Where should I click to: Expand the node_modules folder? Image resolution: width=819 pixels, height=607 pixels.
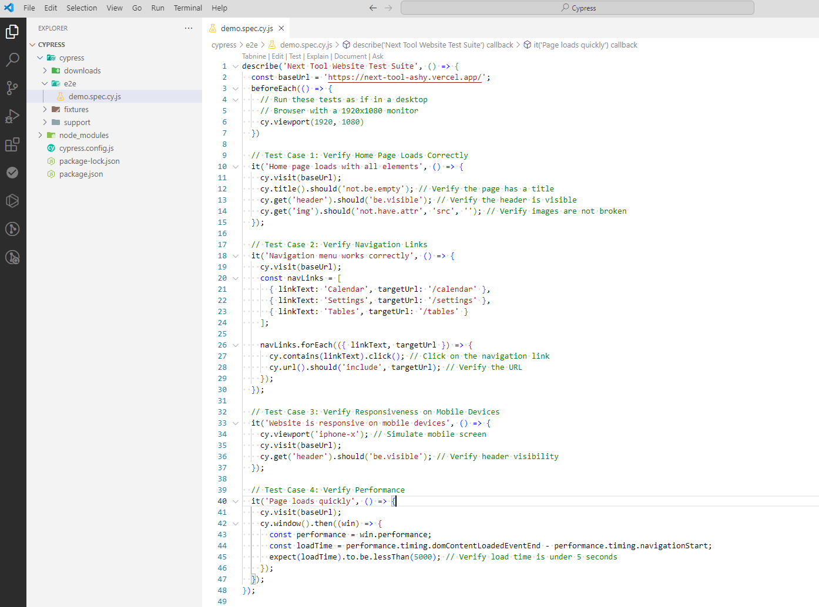[40, 135]
